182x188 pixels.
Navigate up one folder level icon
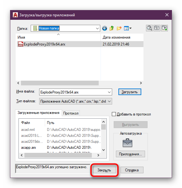coord(112,28)
